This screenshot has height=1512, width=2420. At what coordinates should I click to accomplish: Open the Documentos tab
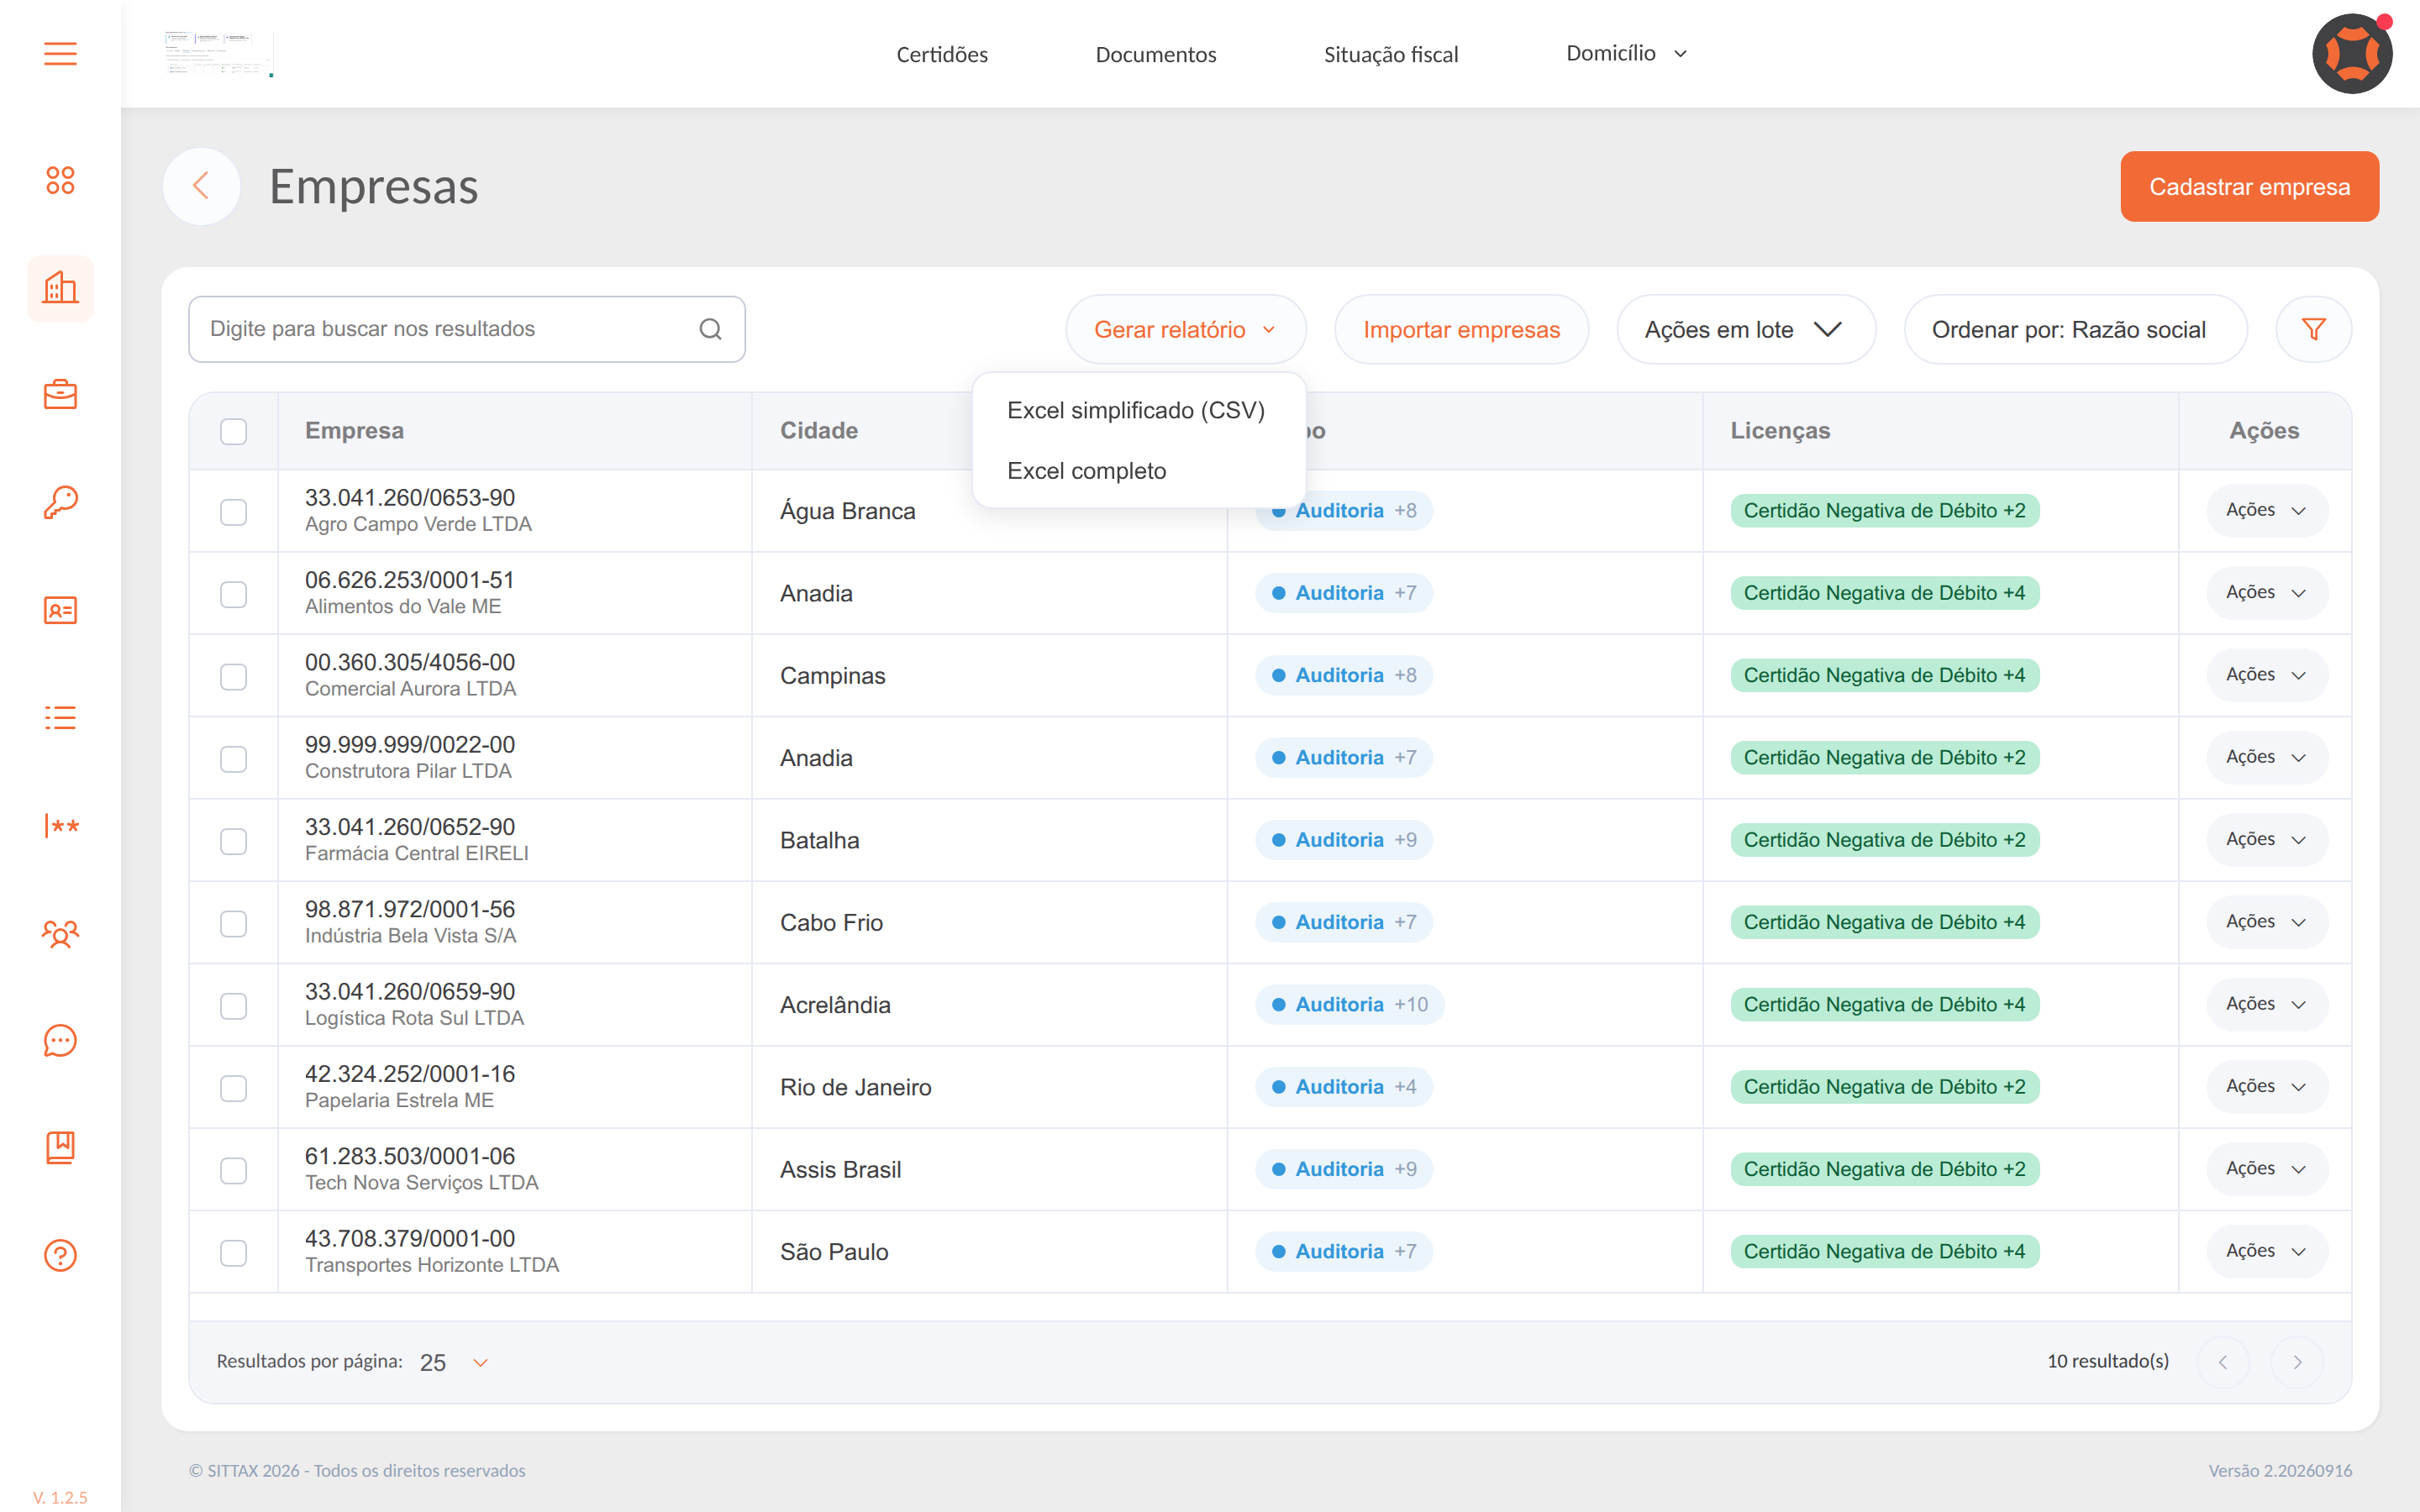coord(1156,54)
